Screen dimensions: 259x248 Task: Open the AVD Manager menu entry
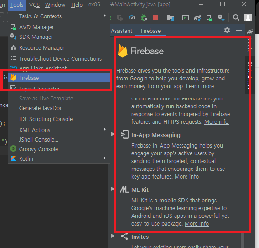click(59, 27)
